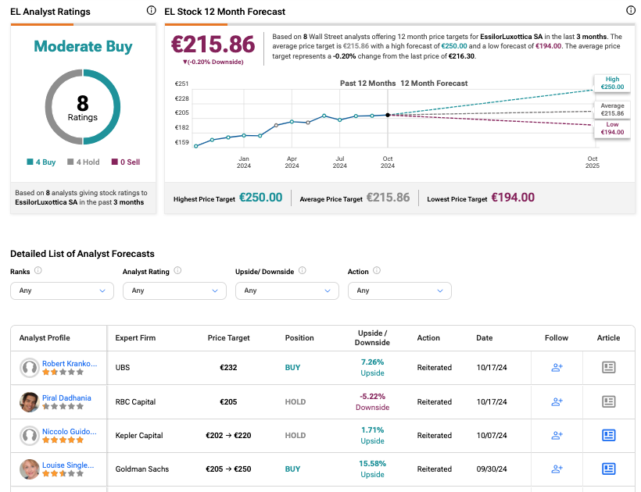Screen dimensions: 641x492
Task: Click the October 2024 chart data point
Action: tap(388, 115)
